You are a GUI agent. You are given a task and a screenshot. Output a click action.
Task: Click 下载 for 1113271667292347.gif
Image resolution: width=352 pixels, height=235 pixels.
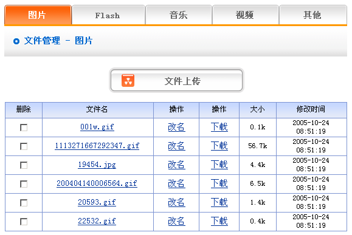point(219,146)
